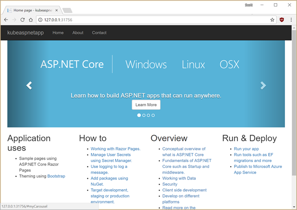
Task: Select the third carousel indicator dot
Action: click(148, 115)
